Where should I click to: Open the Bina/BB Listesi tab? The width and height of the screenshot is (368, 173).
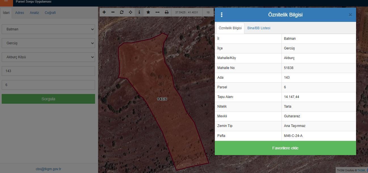click(x=259, y=28)
